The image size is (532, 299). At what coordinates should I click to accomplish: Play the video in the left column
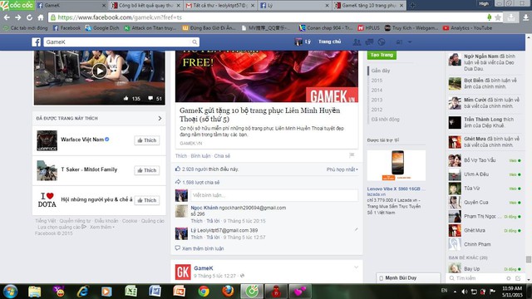(x=99, y=71)
